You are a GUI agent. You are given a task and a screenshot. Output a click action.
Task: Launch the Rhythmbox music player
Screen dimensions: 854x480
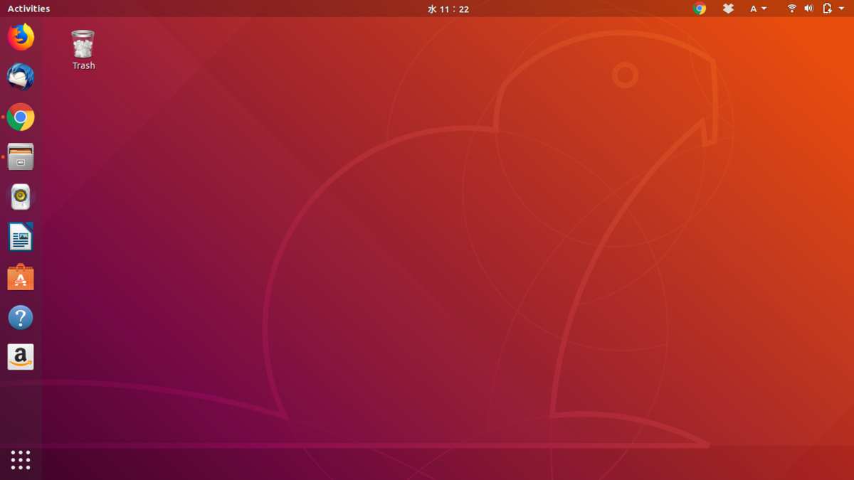pos(21,196)
